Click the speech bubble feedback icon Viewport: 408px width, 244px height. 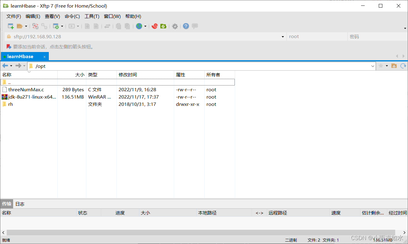click(x=195, y=26)
